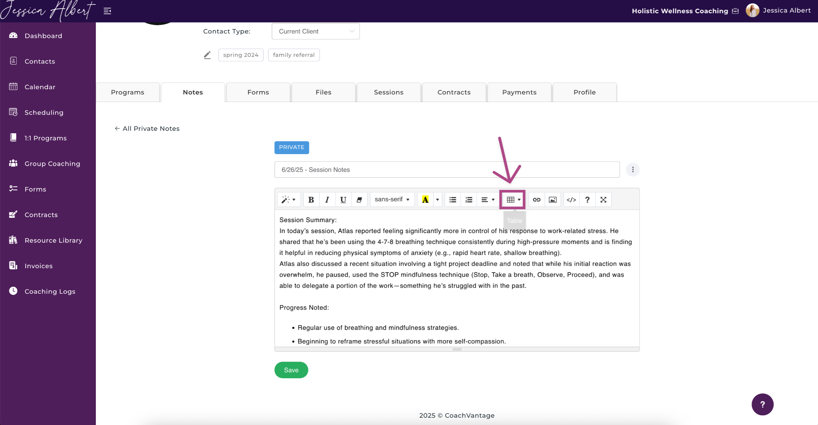Switch to the Sessions tab

tap(388, 92)
